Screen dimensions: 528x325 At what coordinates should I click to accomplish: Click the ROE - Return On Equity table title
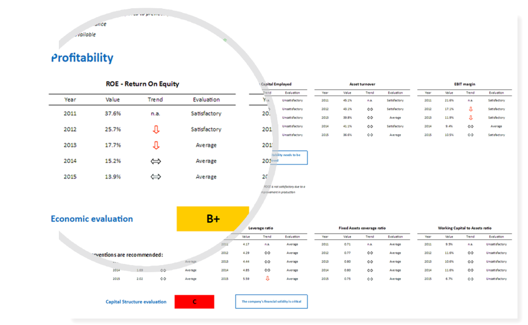click(144, 84)
